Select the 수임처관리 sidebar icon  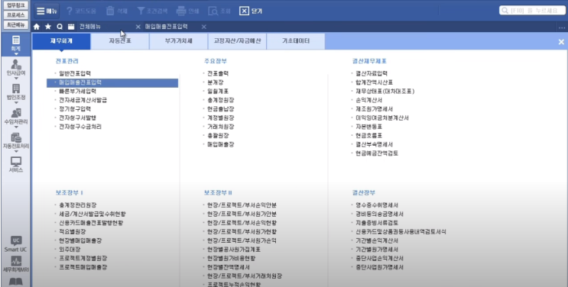[16, 116]
